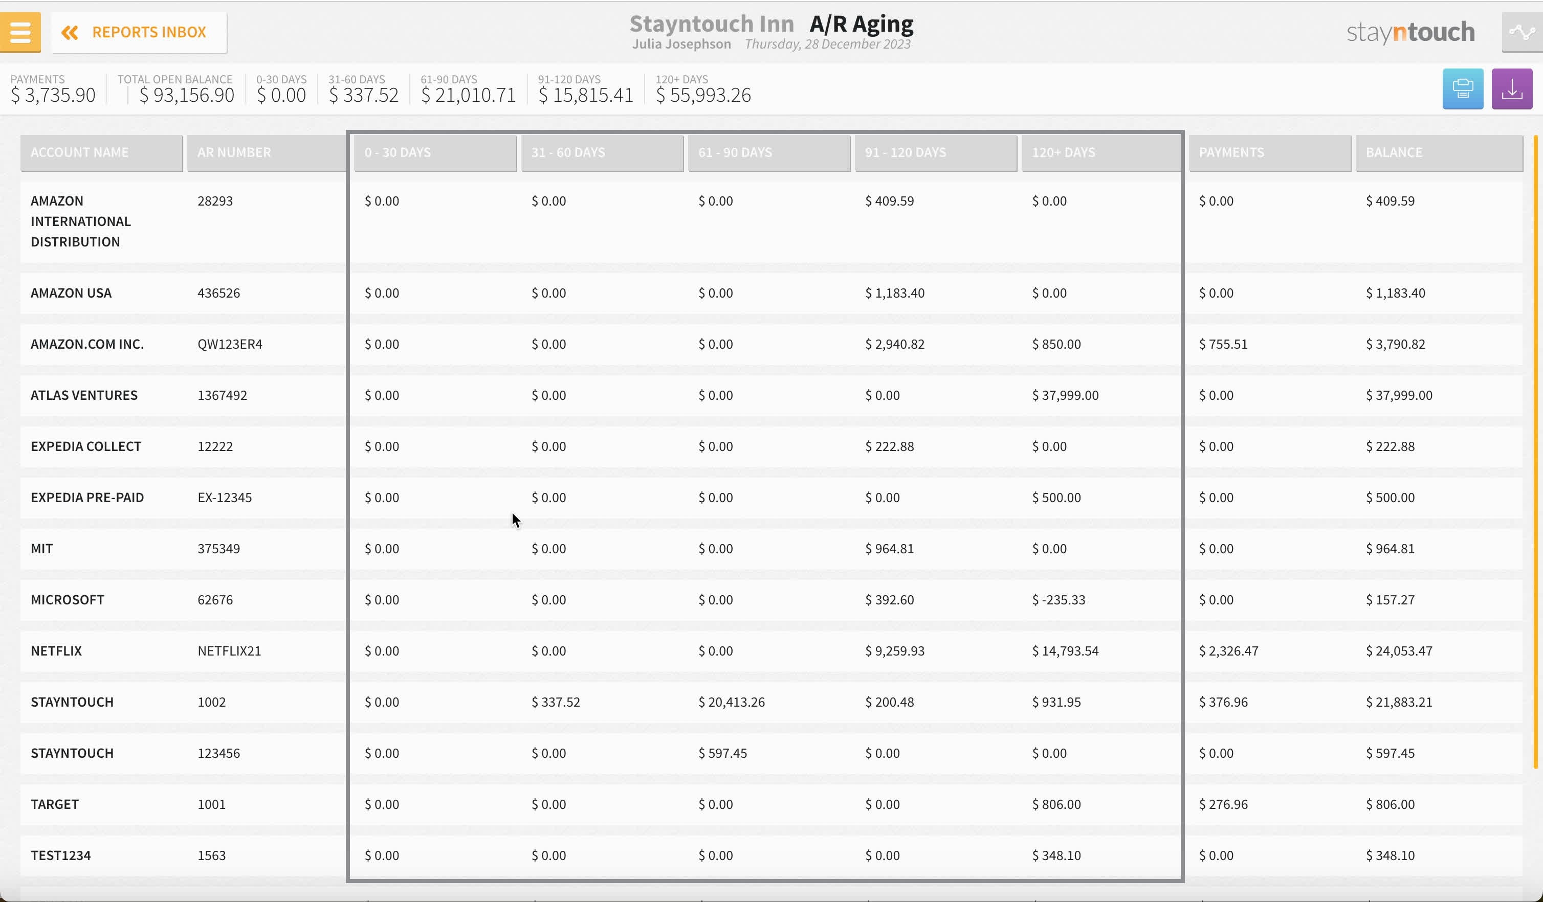Click the 91-120 Days $ 15,815.41 summary

pyautogui.click(x=585, y=89)
